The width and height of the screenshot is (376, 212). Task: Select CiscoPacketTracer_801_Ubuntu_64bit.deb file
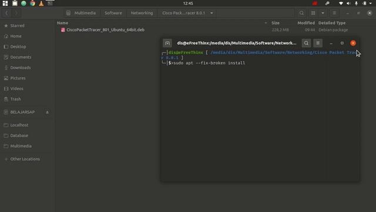105,30
